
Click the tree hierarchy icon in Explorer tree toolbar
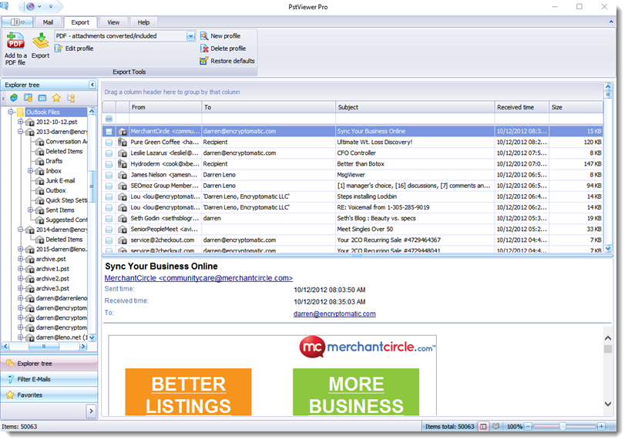[71, 98]
